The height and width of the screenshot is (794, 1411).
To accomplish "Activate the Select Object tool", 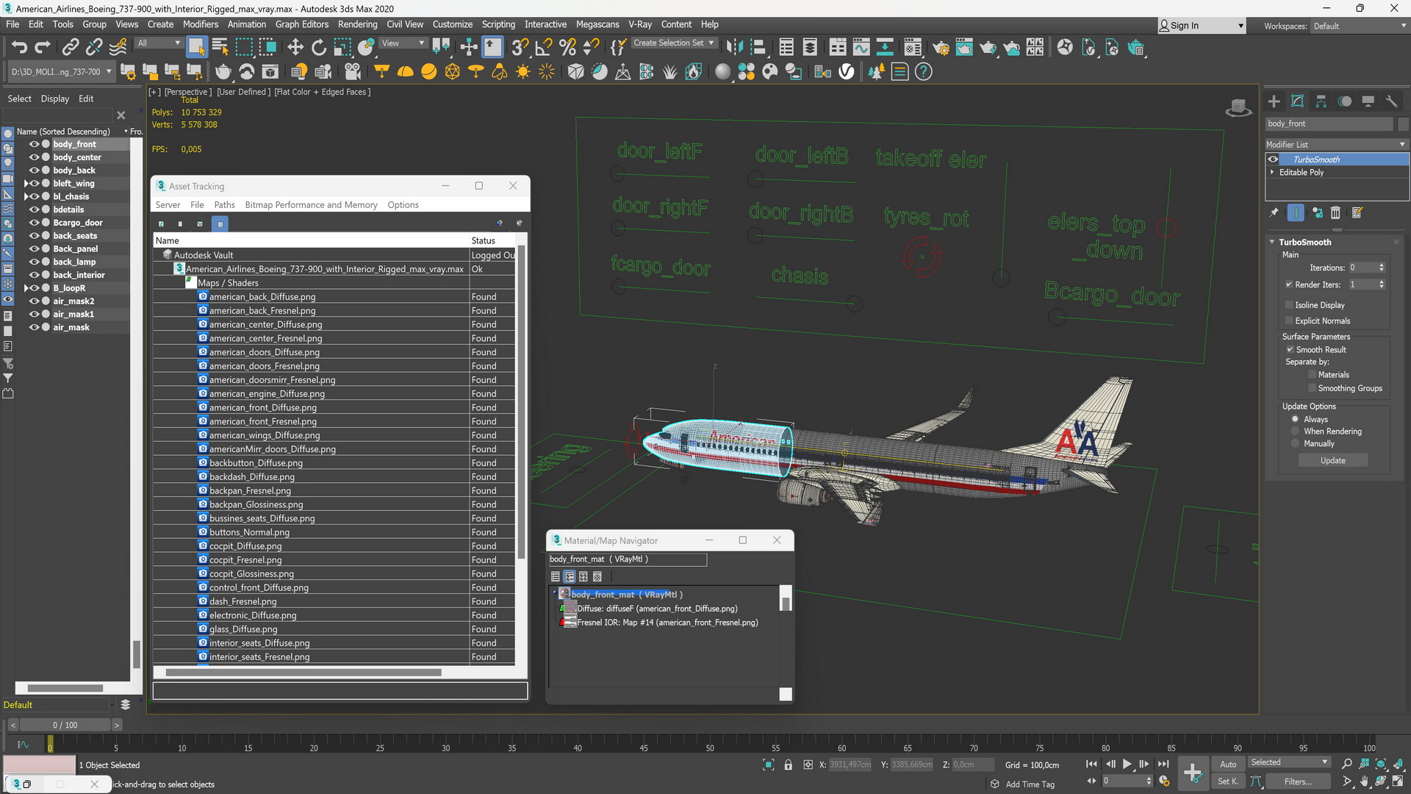I will [x=196, y=48].
